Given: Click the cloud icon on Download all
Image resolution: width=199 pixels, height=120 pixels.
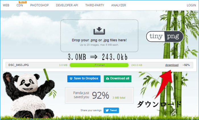Looking at the screenshot, I should pos(107,79).
